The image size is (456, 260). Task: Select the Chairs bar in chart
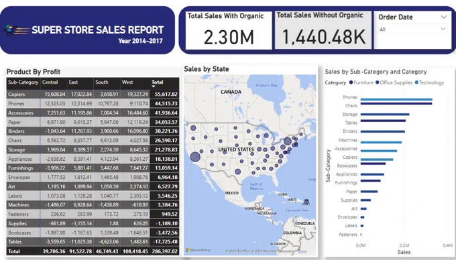click(x=396, y=103)
